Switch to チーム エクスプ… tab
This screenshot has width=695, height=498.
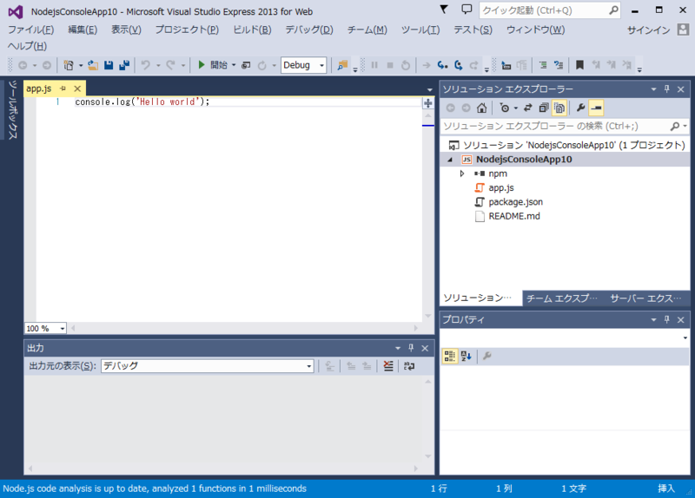562,298
